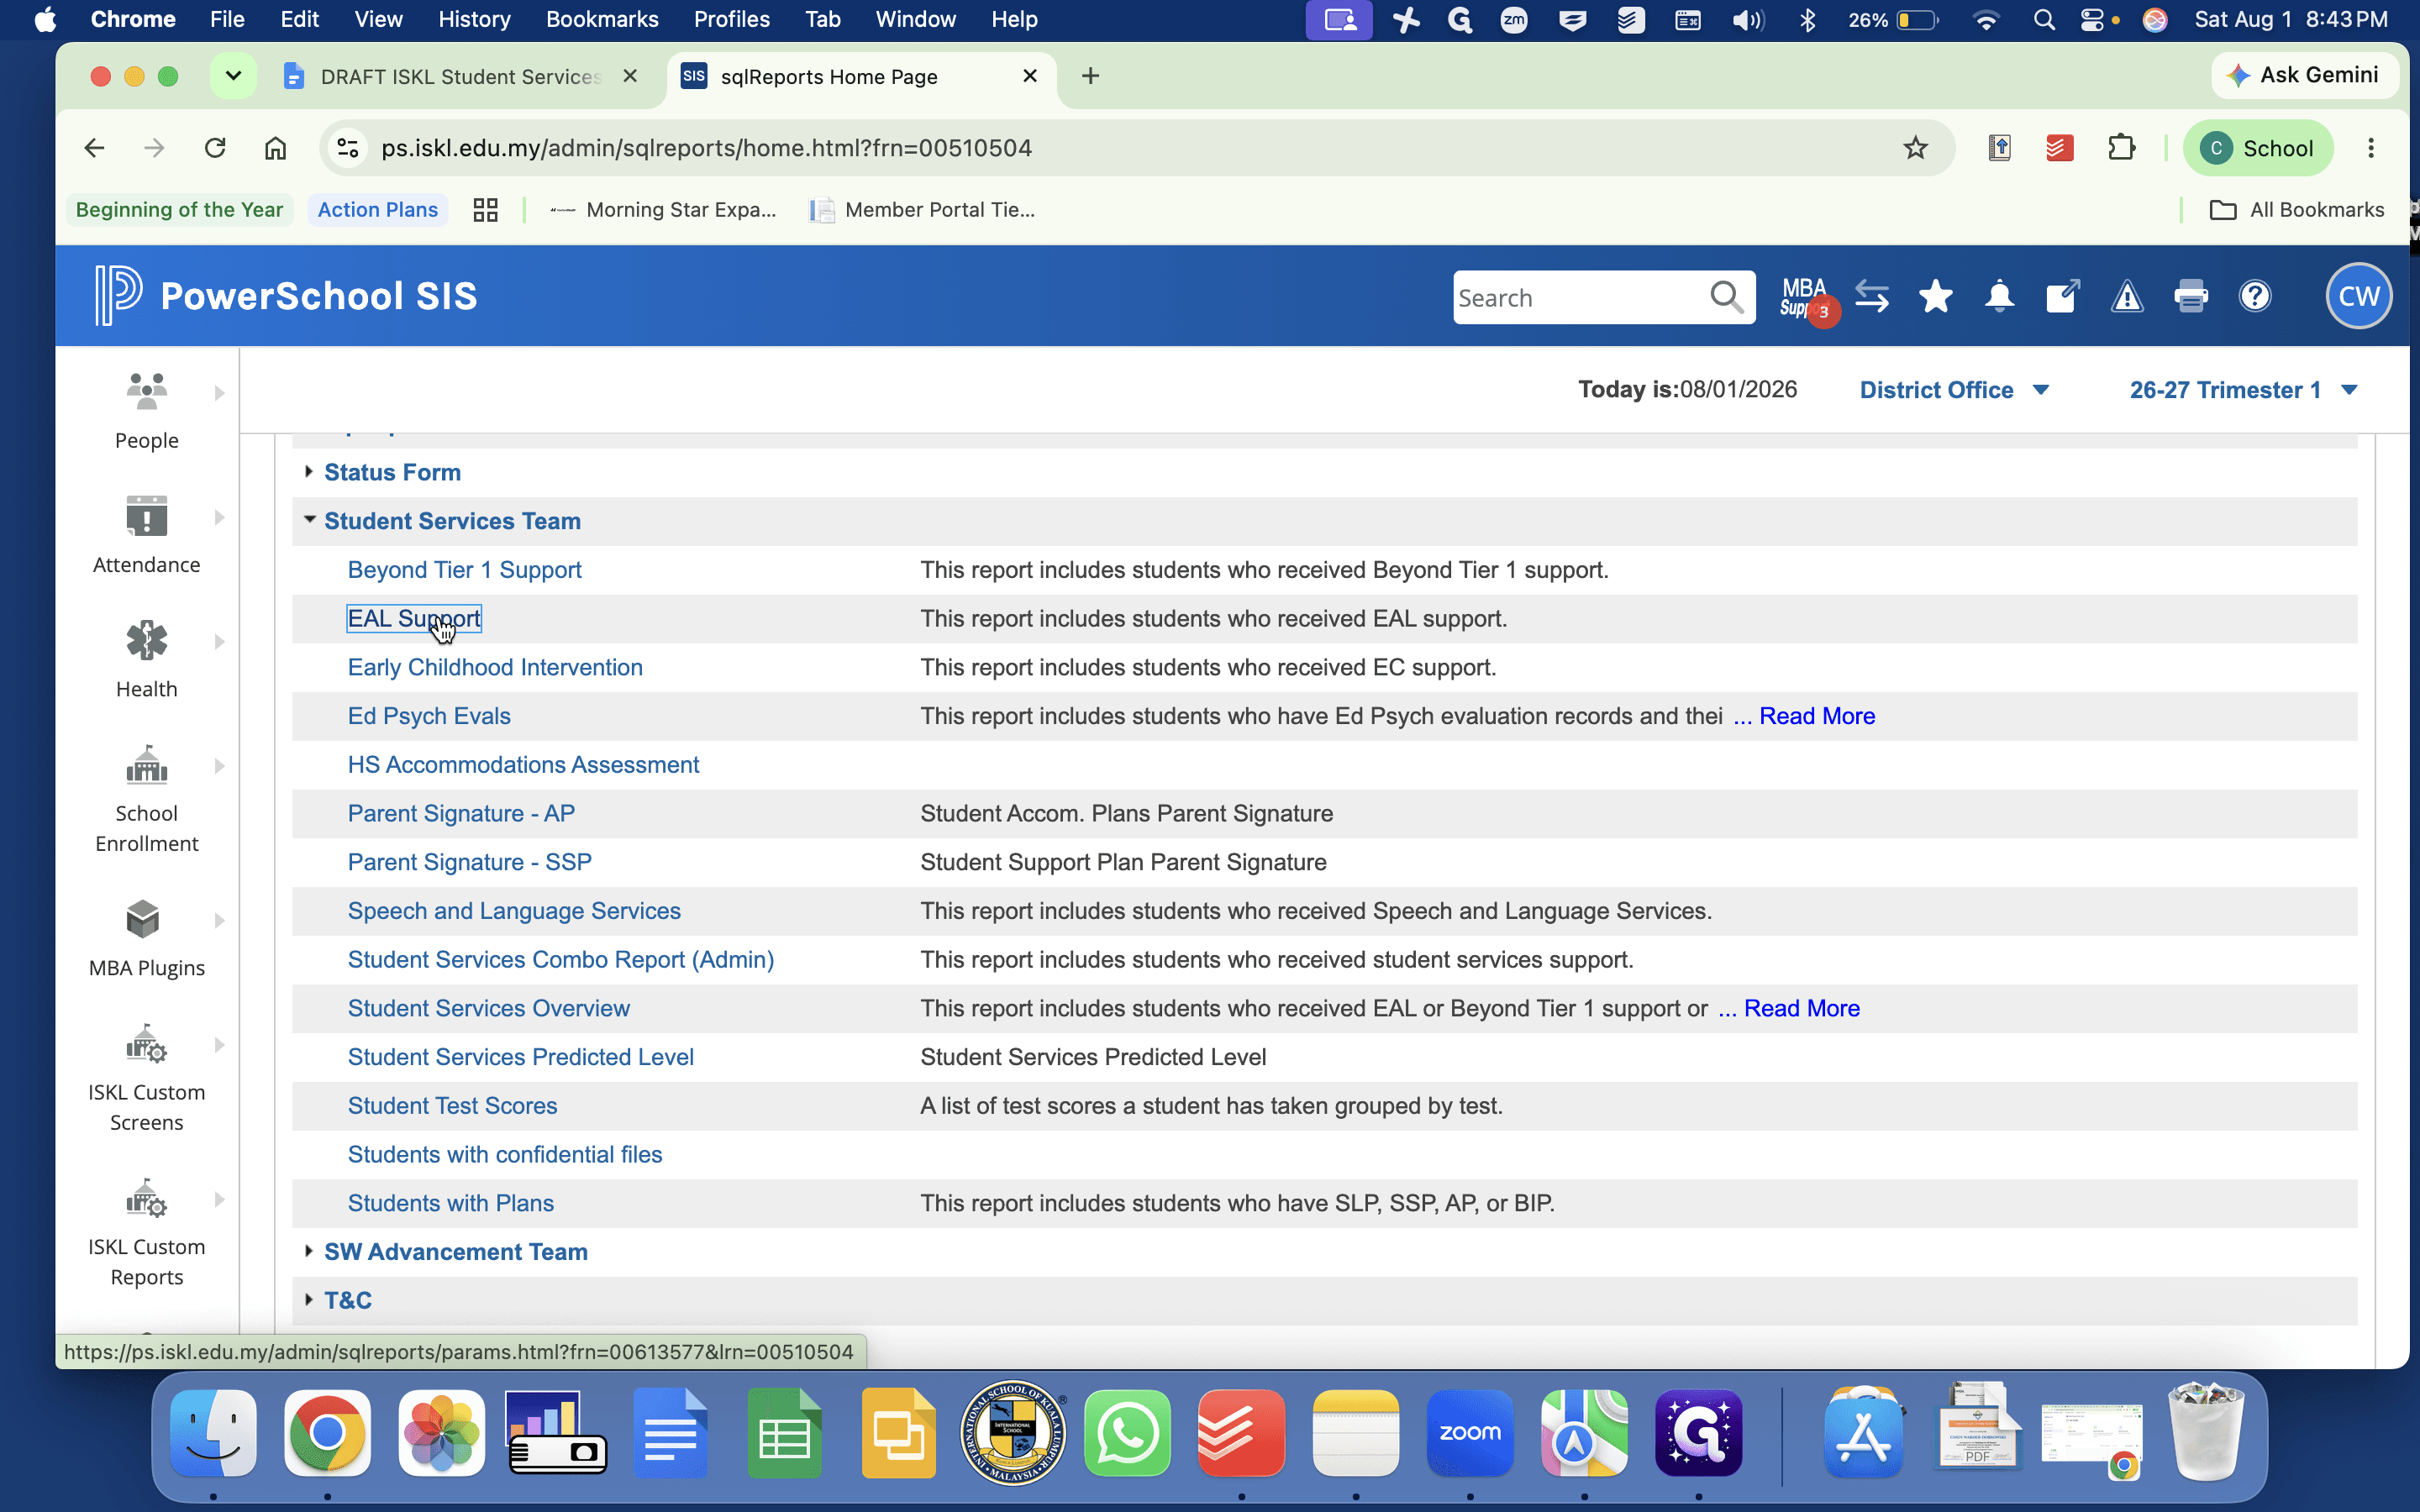Open Chrome tab search dropdown arrow
Viewport: 2420px width, 1512px height.
click(233, 76)
